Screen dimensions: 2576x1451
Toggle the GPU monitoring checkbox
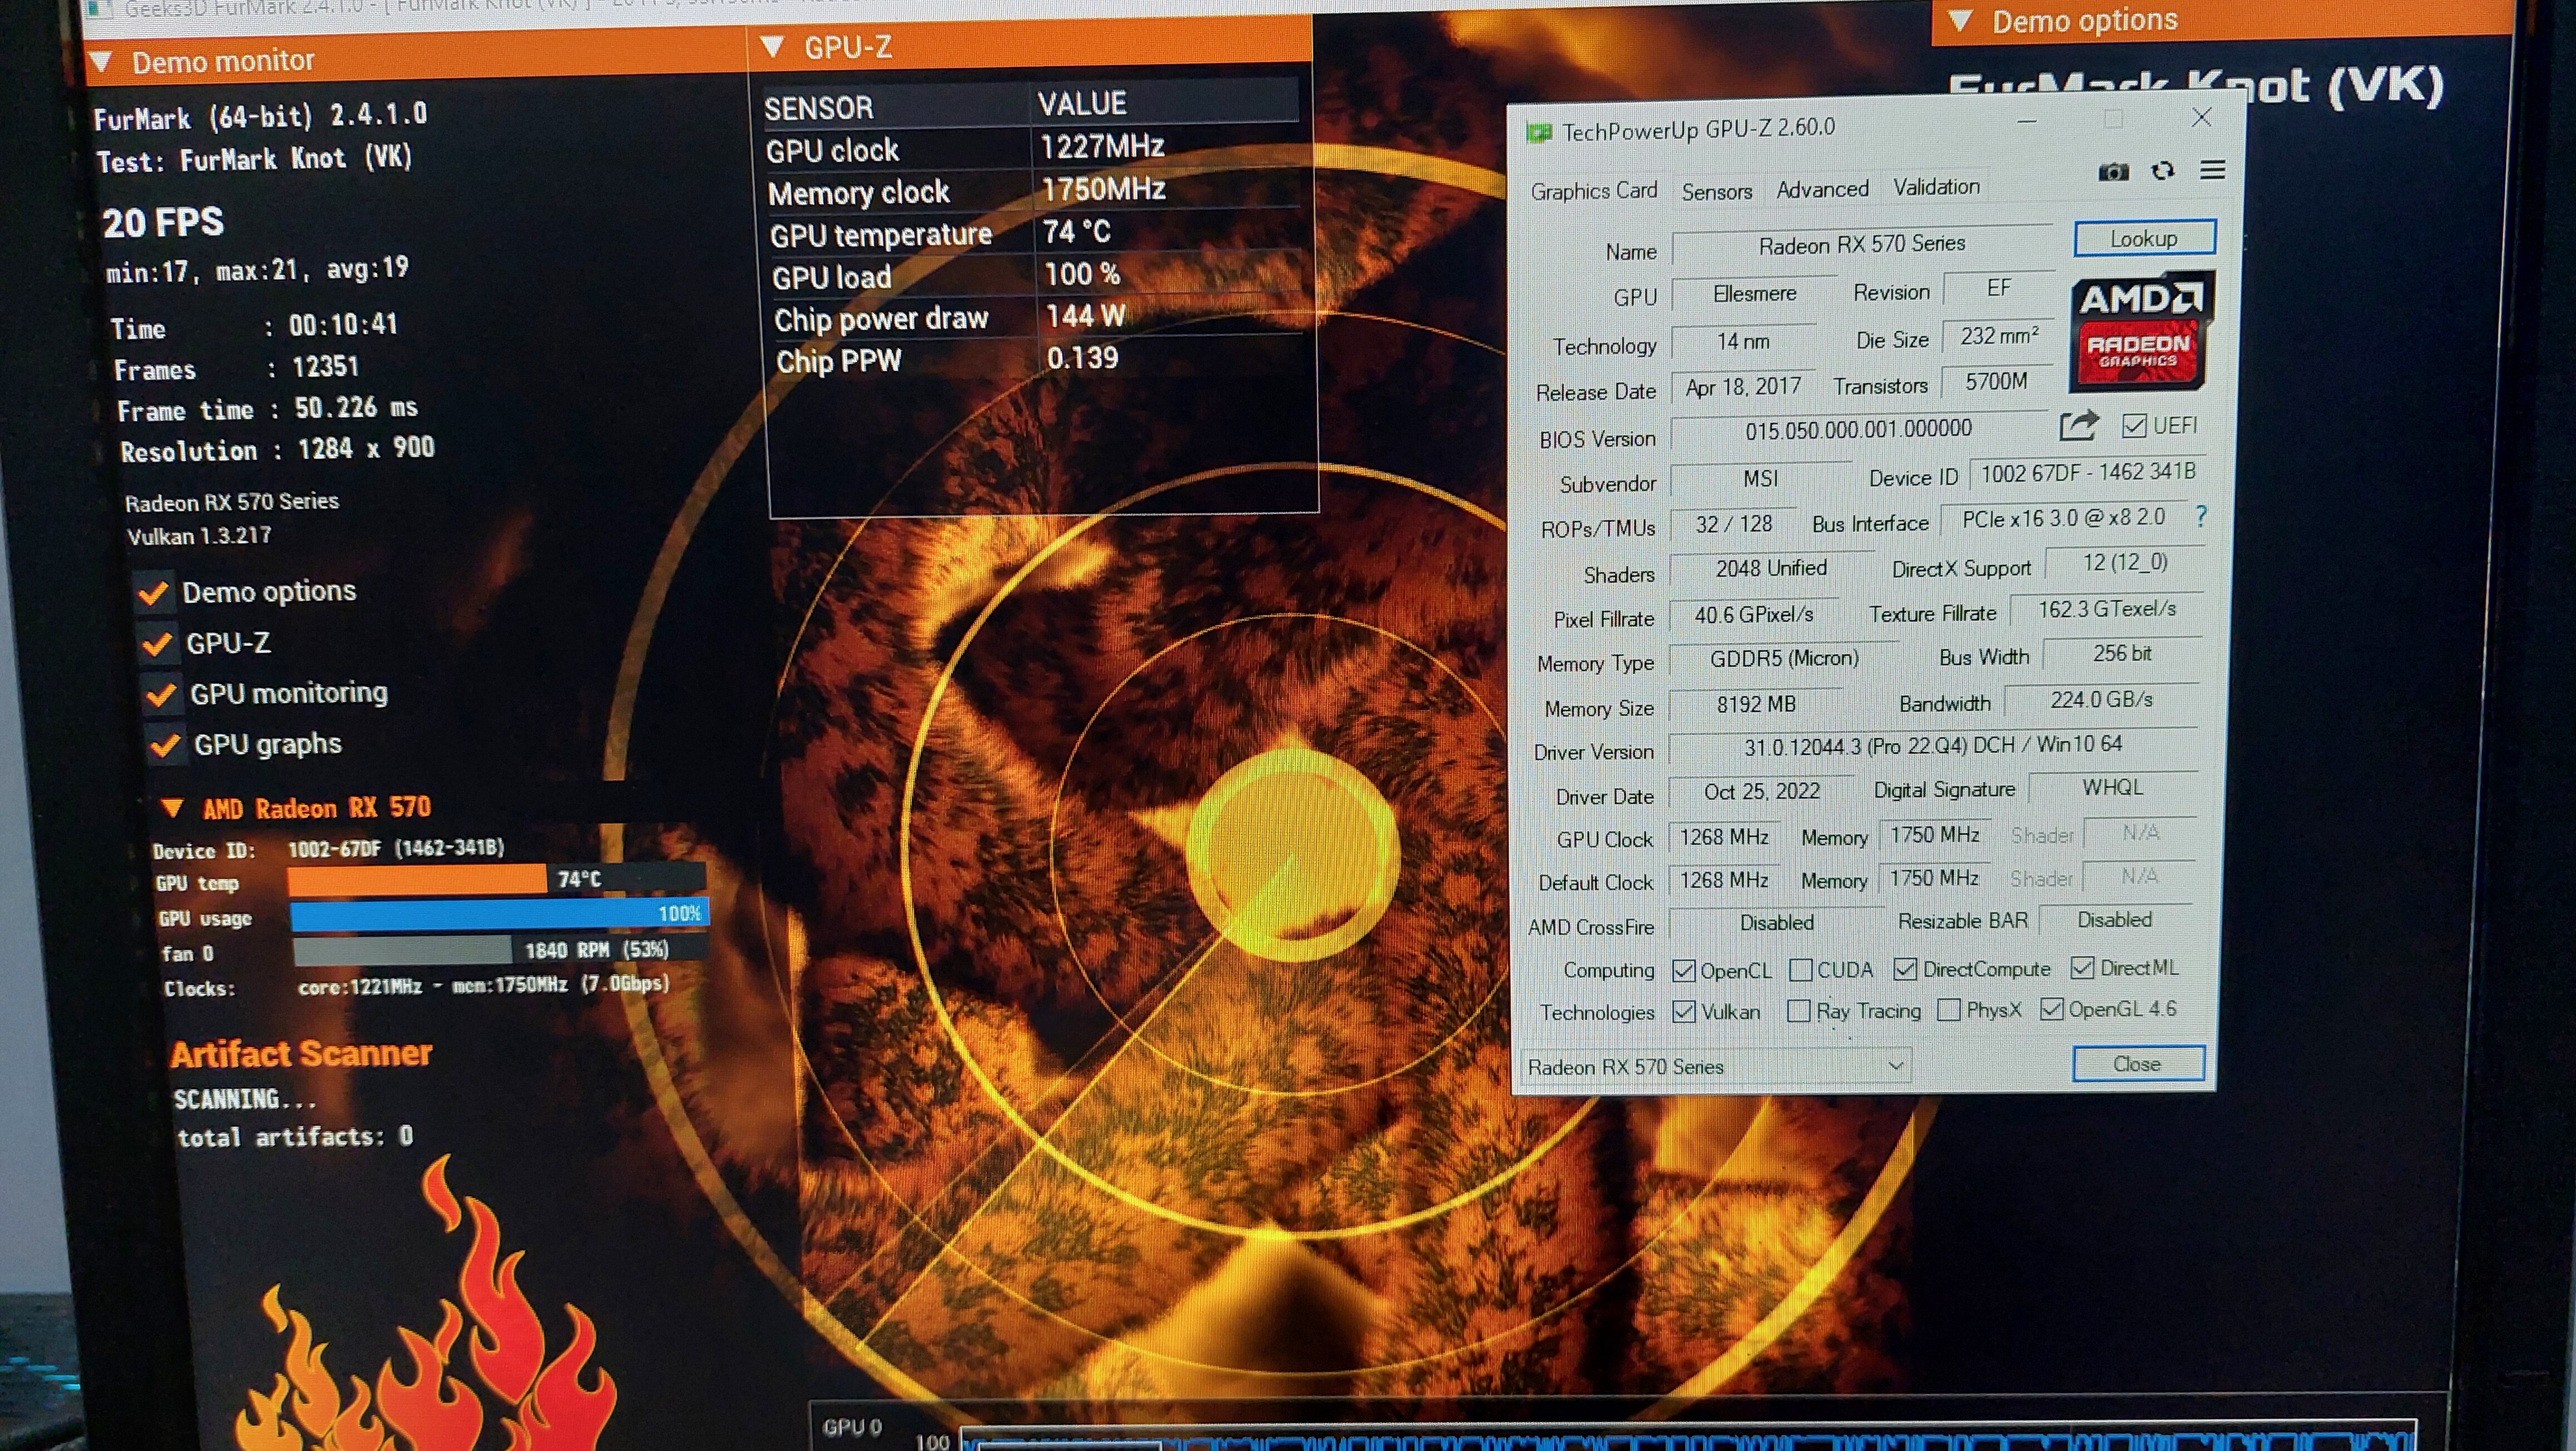coord(162,694)
